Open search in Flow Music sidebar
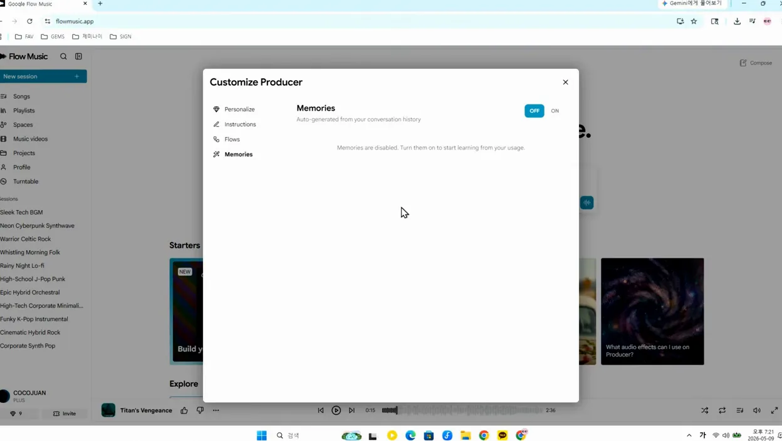The width and height of the screenshot is (782, 441). pos(63,56)
